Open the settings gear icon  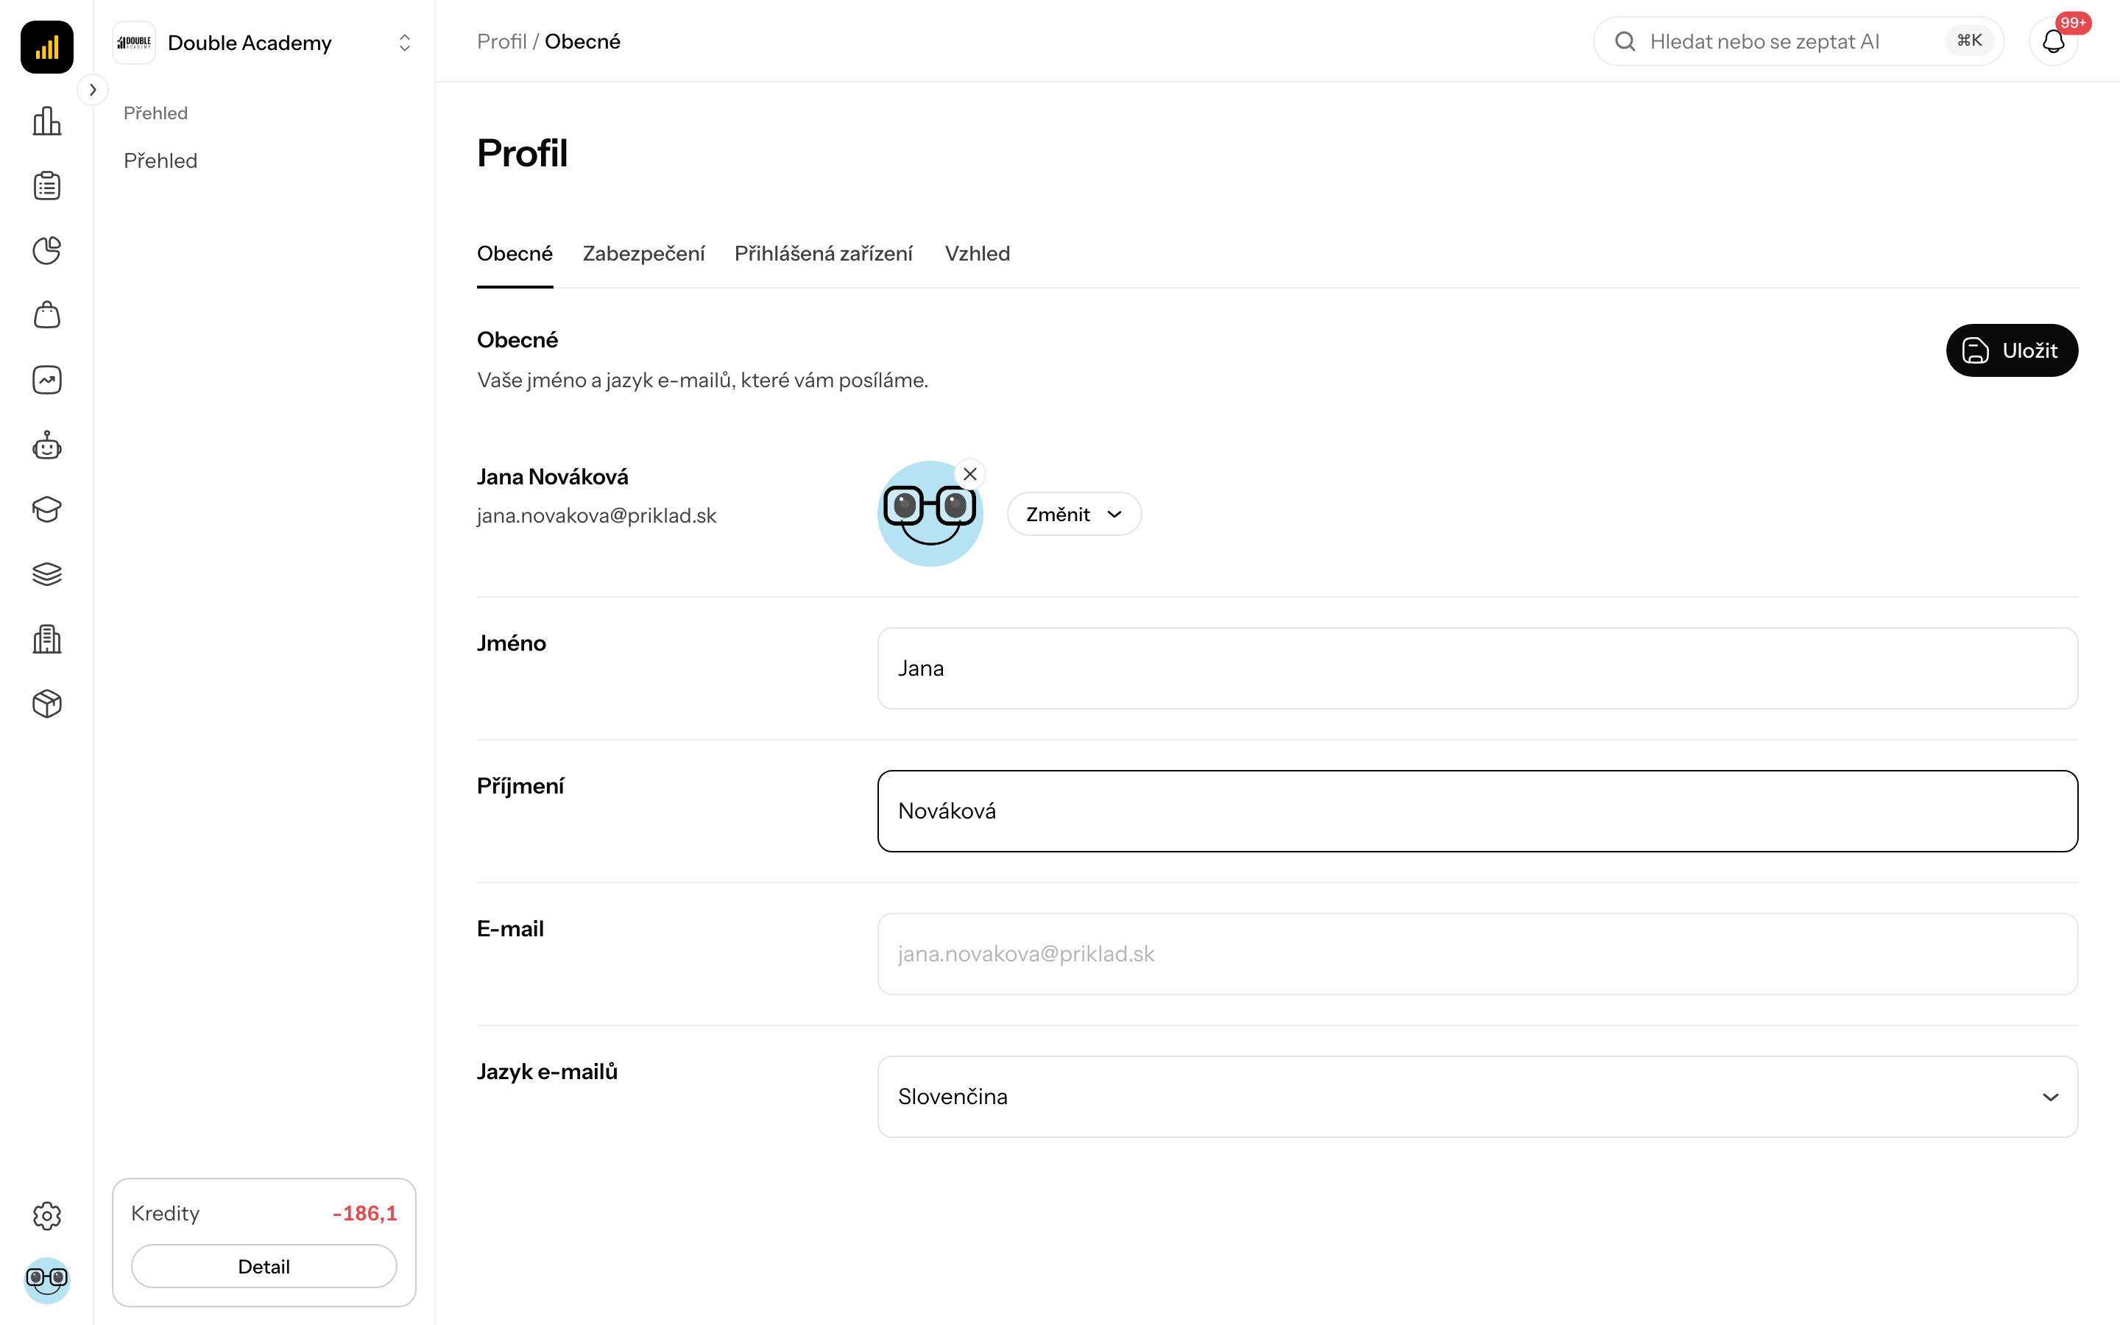pyautogui.click(x=46, y=1215)
